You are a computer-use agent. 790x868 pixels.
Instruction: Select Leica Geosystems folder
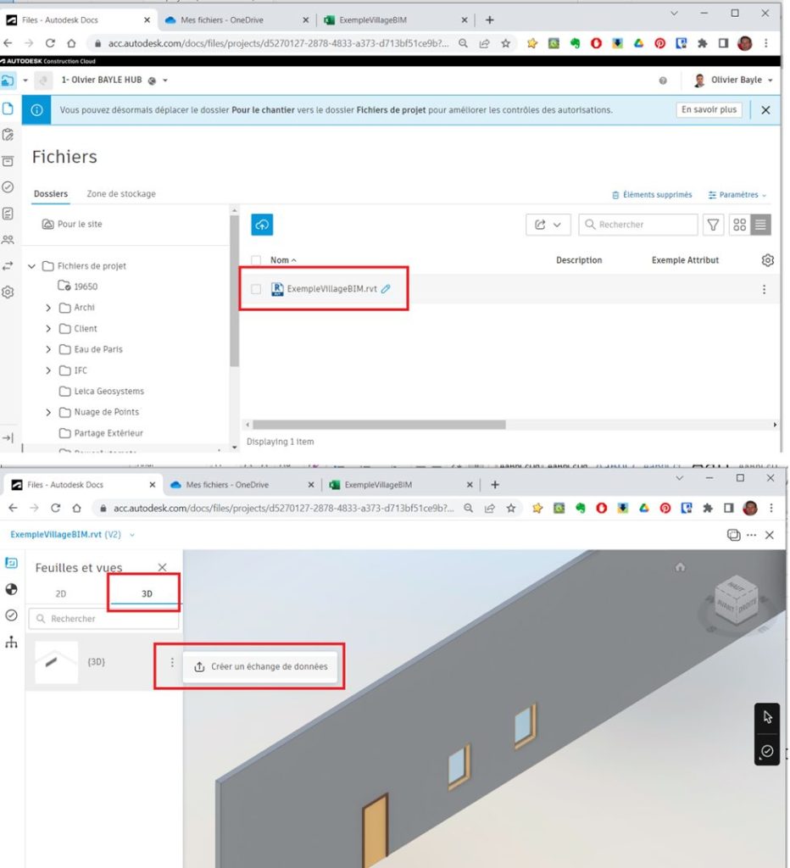pos(108,392)
